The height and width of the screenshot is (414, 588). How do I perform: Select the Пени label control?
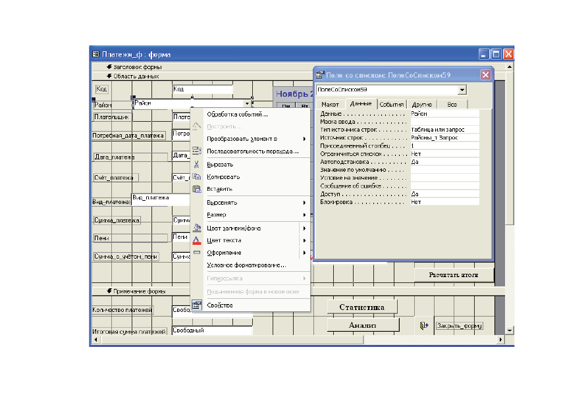coord(130,238)
